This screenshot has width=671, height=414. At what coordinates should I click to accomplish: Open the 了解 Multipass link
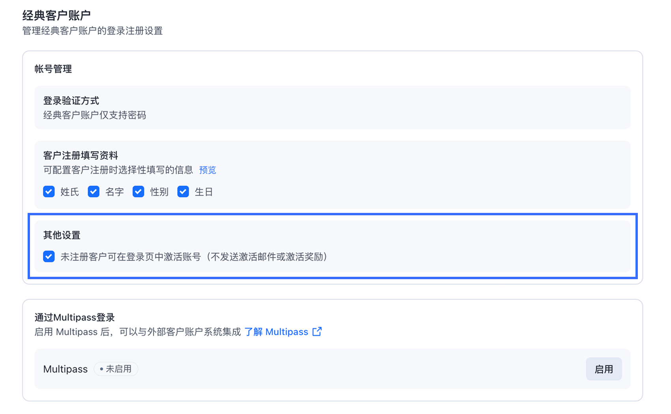pyautogui.click(x=276, y=332)
